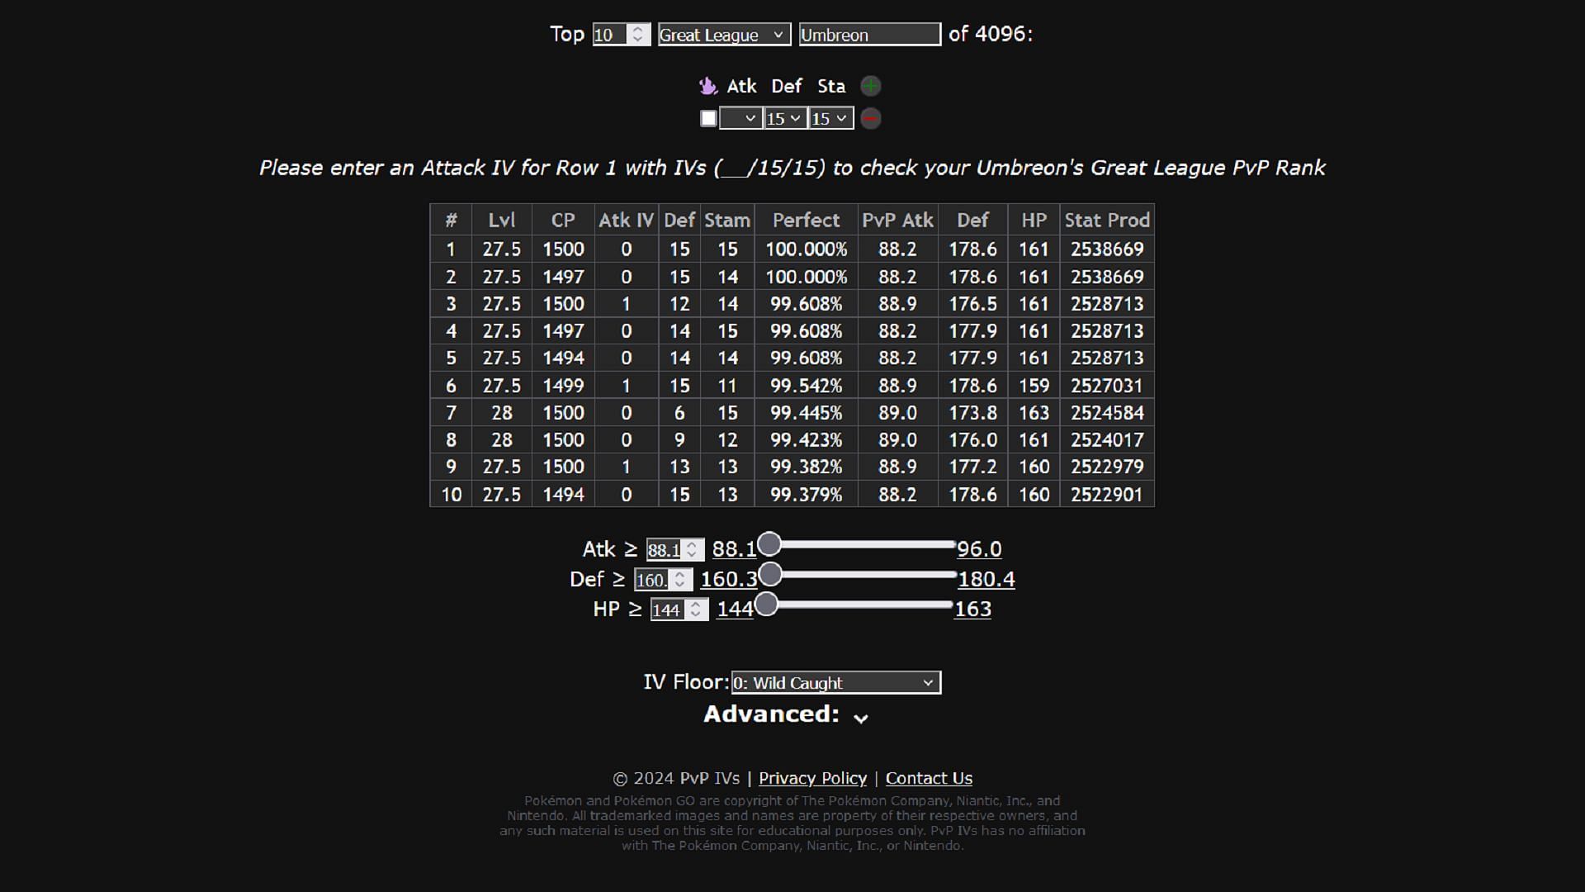Enable the Def IV 15 toggle
This screenshot has width=1585, height=892.
click(x=783, y=117)
